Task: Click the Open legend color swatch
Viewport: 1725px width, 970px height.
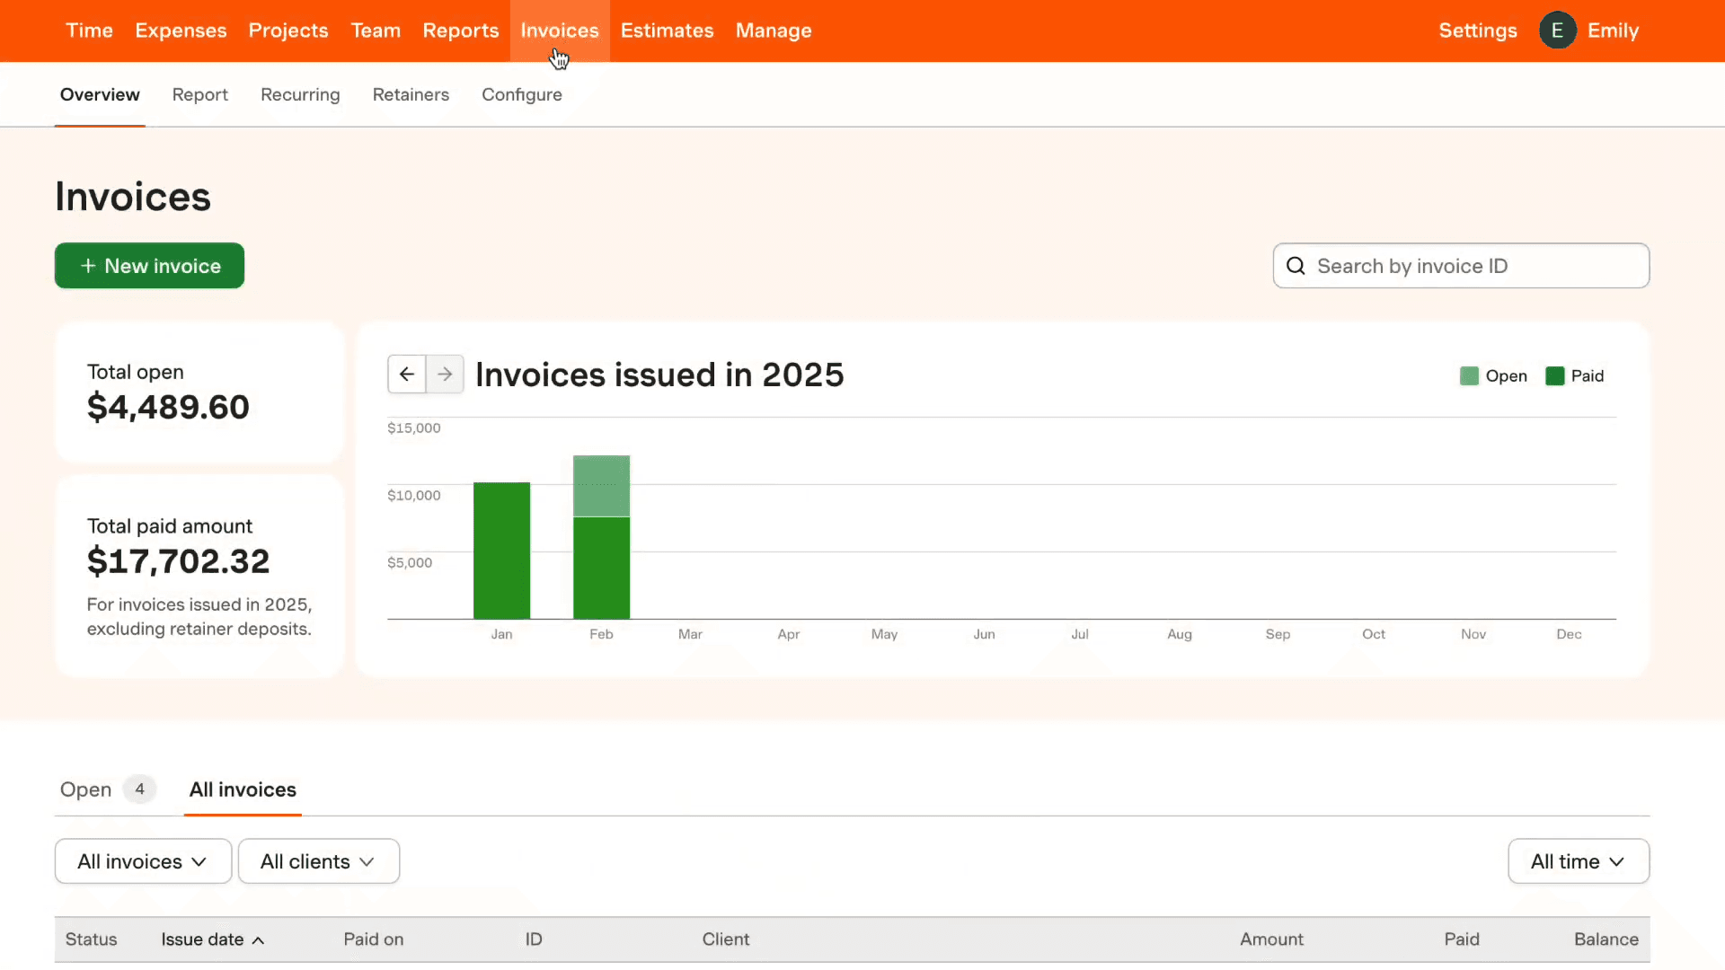Action: click(1469, 375)
